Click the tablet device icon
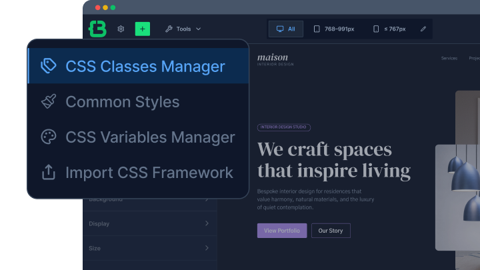The image size is (480, 270). 317,29
